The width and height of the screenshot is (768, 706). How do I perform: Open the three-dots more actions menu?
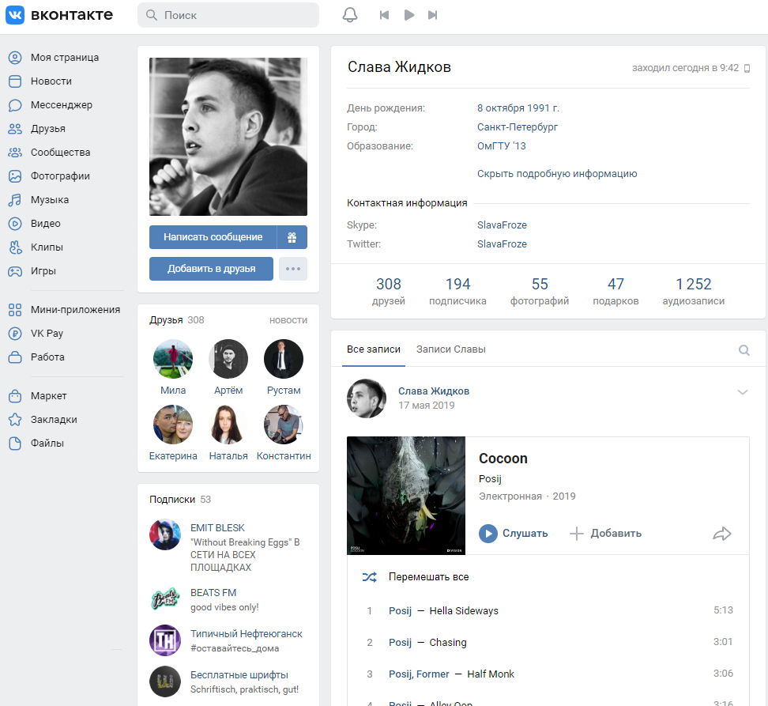point(293,269)
